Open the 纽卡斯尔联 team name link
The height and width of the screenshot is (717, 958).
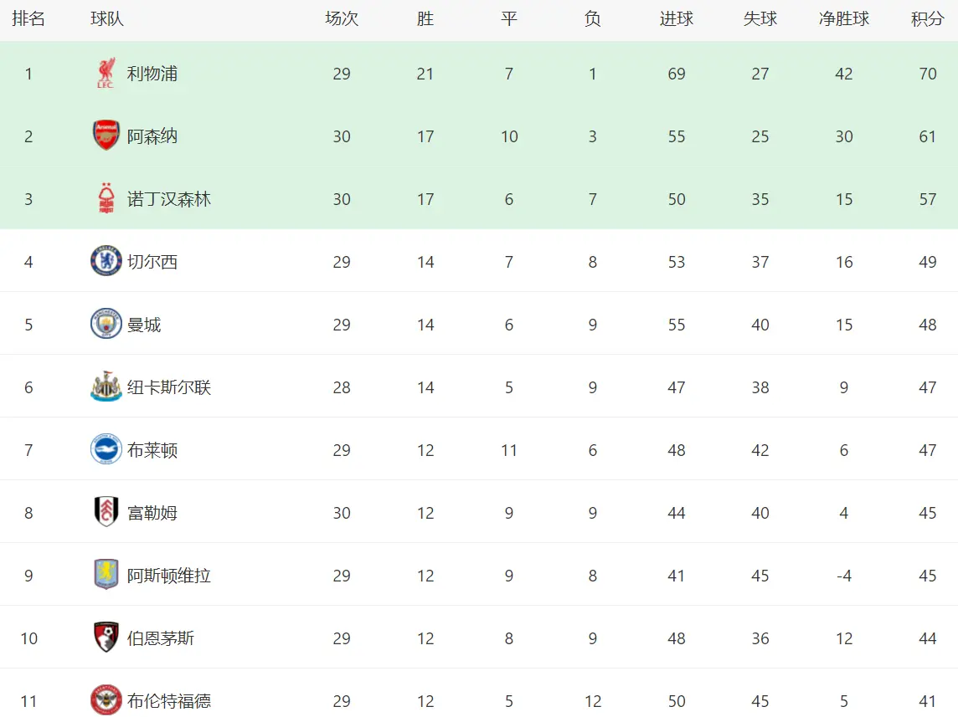tap(168, 387)
